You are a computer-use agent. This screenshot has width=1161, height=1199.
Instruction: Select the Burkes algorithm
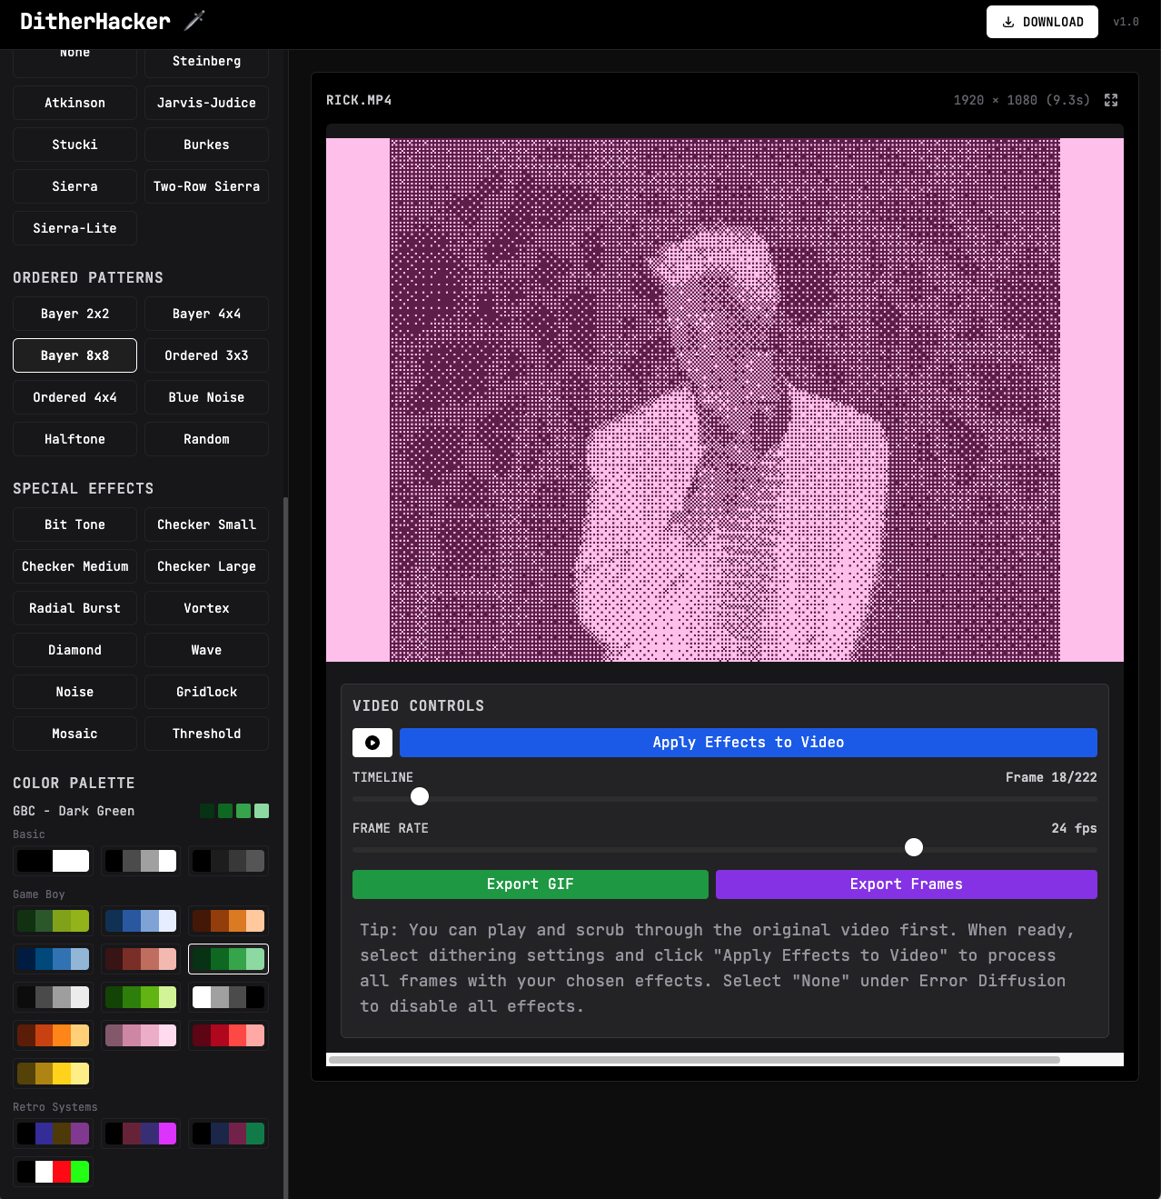206,145
